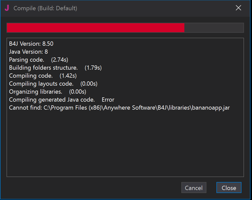Screen dimensions: 252x200
Task: Select the "Java Version: 8" log line
Action: [28, 52]
